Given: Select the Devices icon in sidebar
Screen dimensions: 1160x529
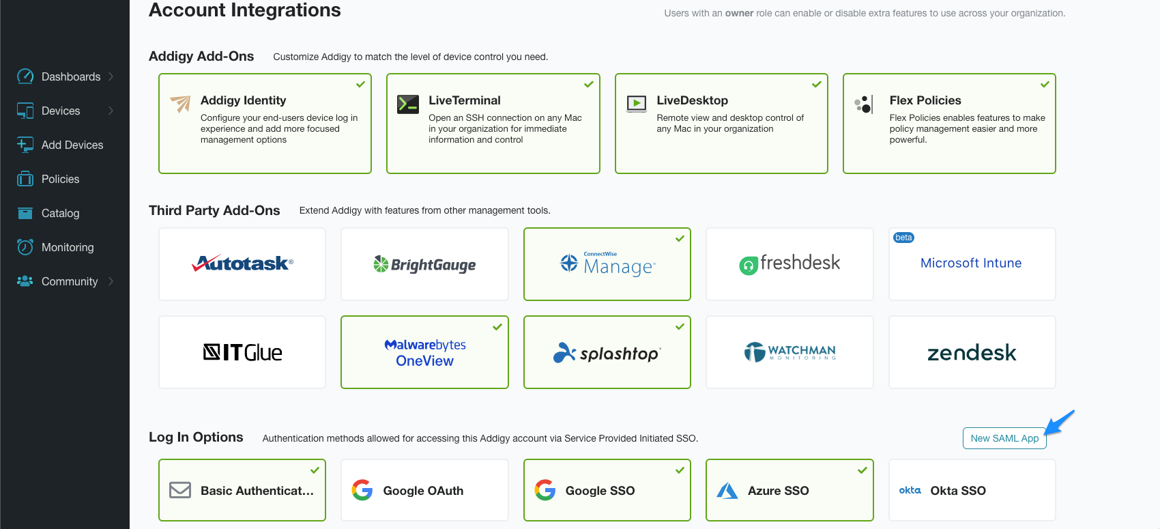Looking at the screenshot, I should [x=25, y=111].
